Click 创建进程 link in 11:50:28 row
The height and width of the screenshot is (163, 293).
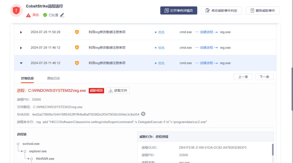206,32
